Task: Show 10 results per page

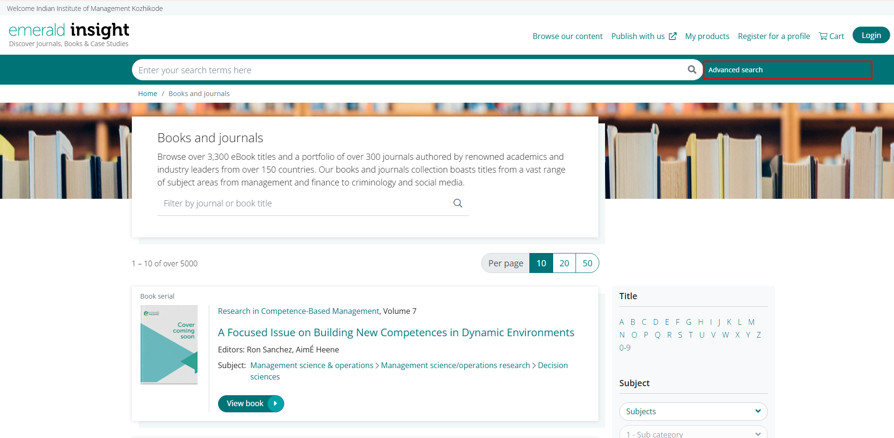Action: (541, 263)
